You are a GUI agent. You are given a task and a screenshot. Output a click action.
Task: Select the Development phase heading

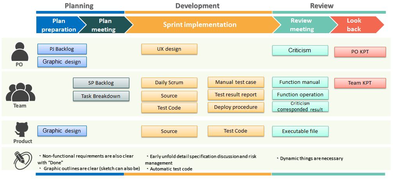[197, 5]
